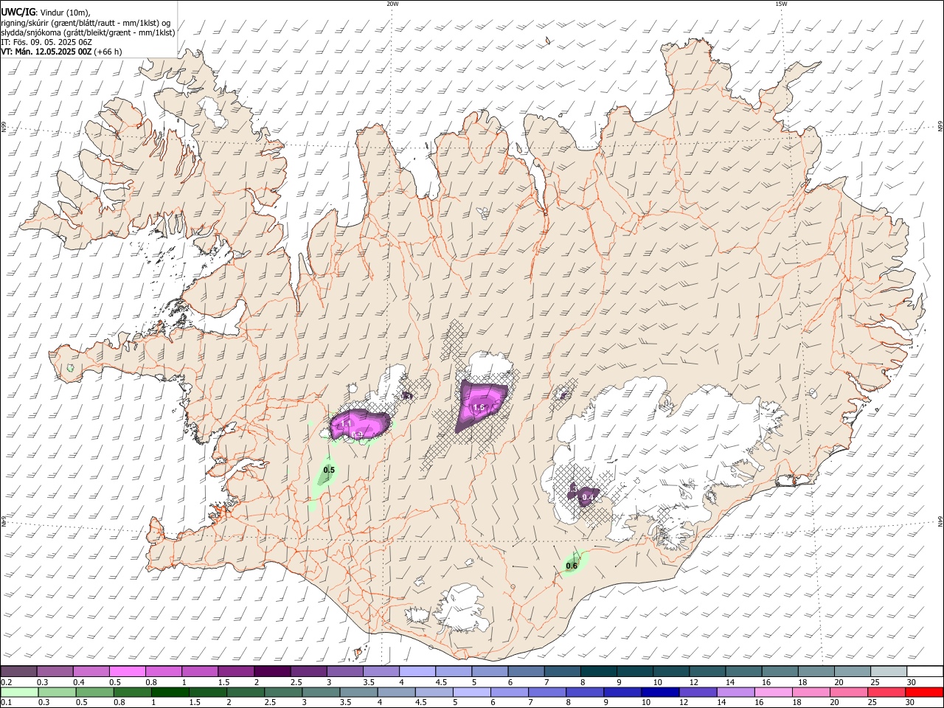Pick rain legend swatch between 3 and 3.5

(320, 692)
